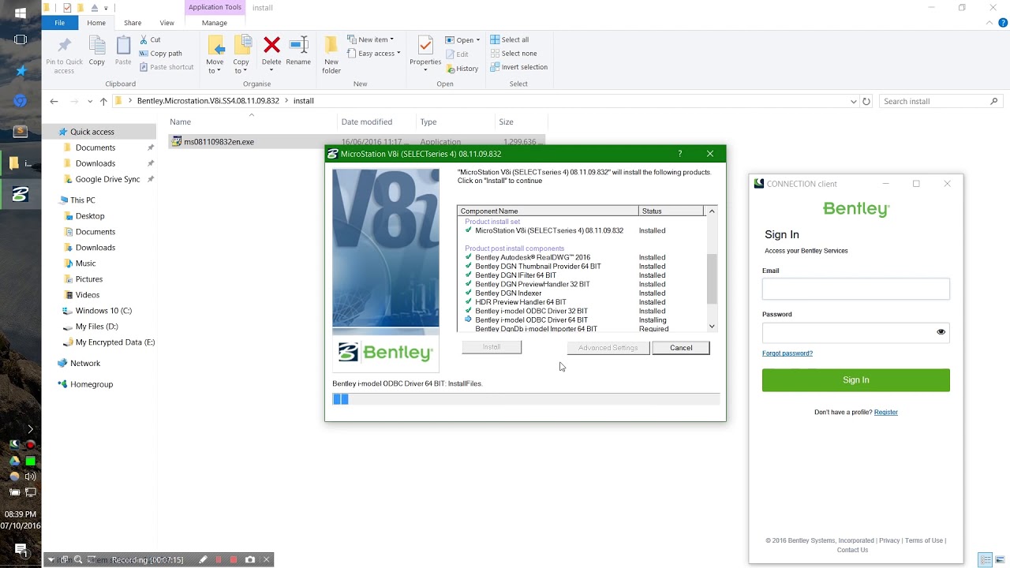Refresh the install folder view
This screenshot has width=1010, height=568.
(866, 101)
